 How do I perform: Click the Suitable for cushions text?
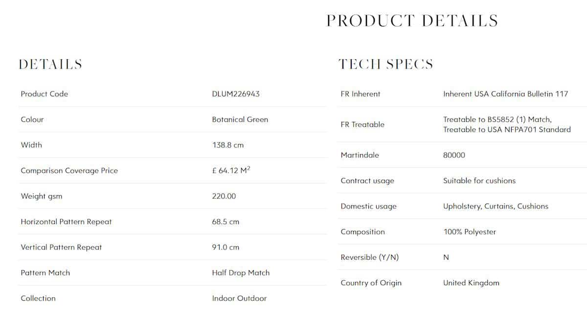click(x=479, y=181)
